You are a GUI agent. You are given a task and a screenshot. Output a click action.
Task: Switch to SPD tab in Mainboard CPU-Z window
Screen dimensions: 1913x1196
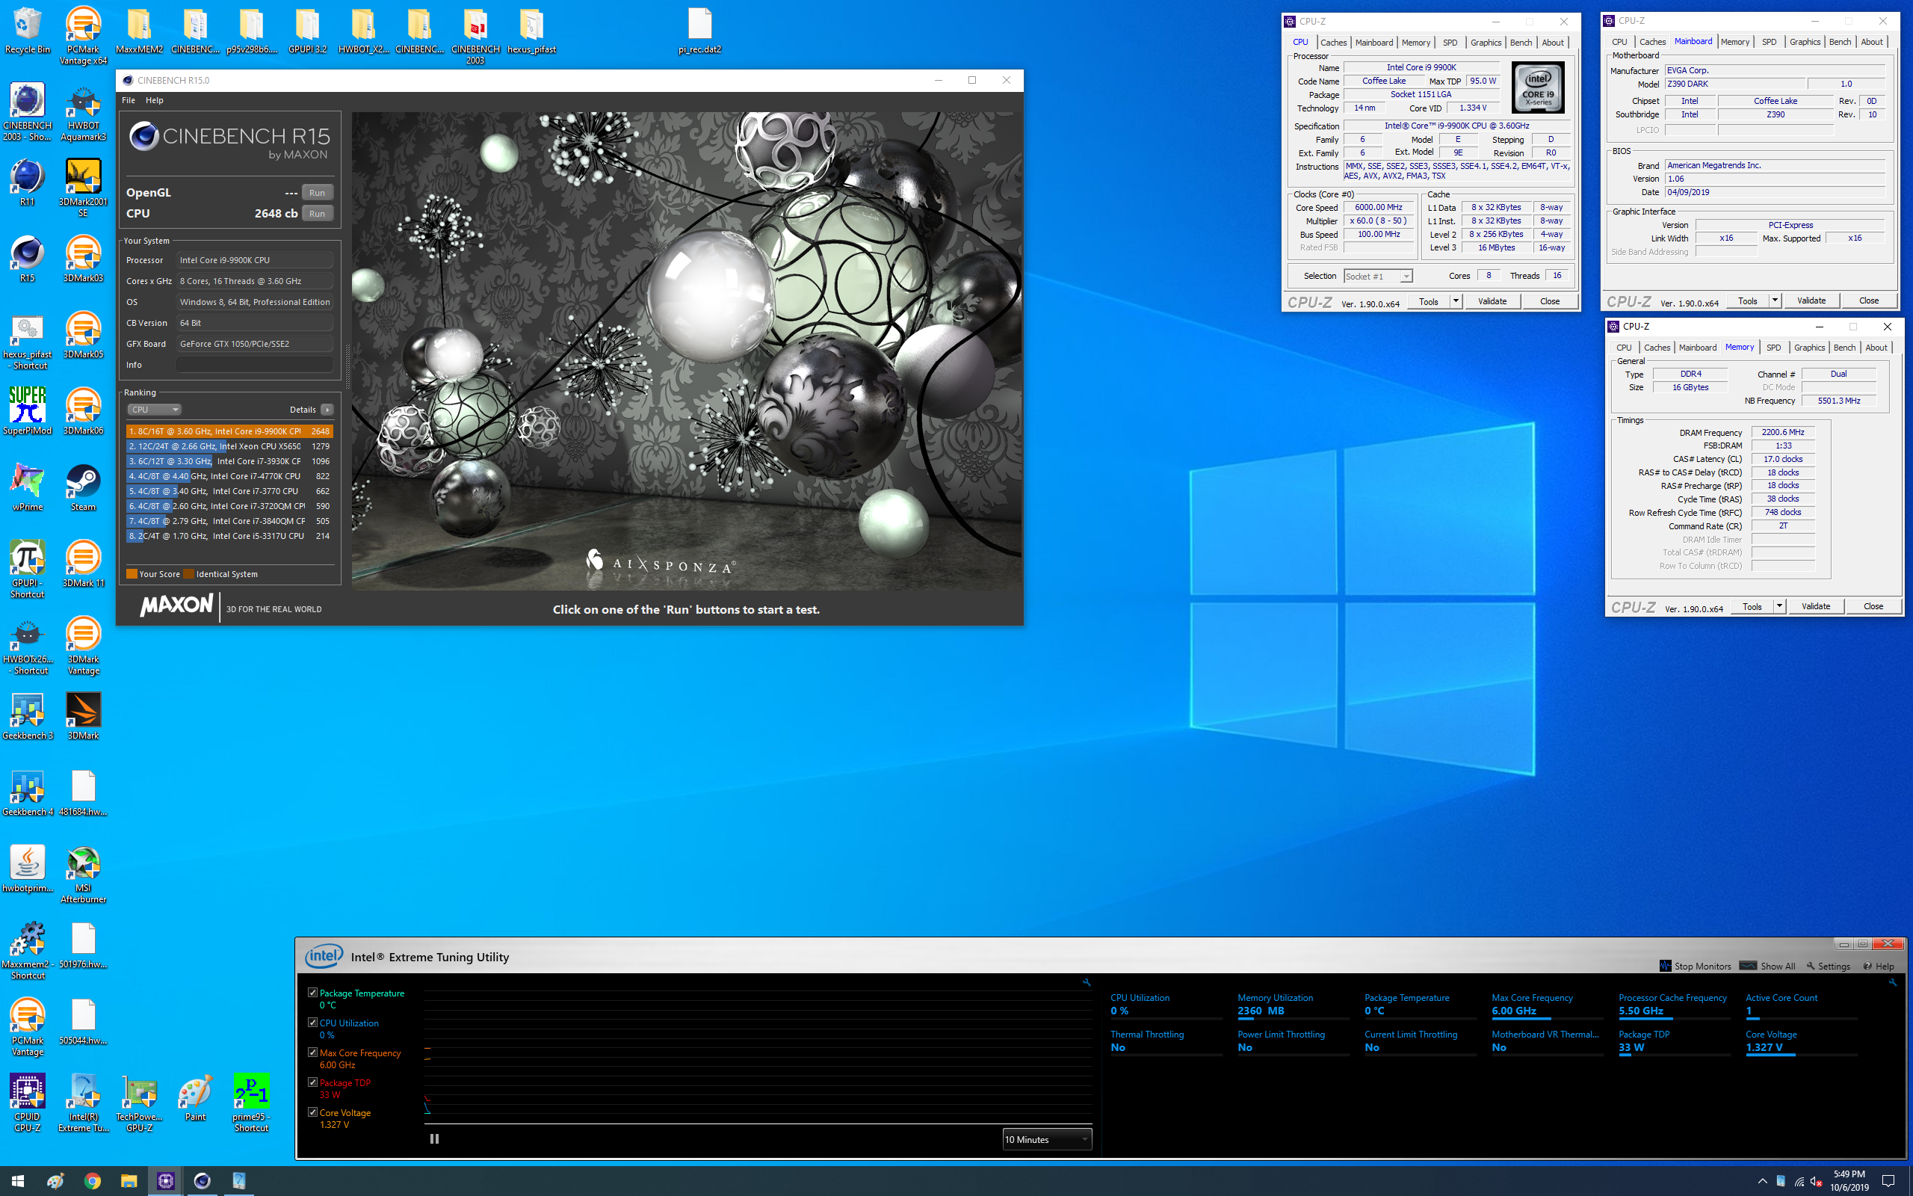click(1769, 42)
